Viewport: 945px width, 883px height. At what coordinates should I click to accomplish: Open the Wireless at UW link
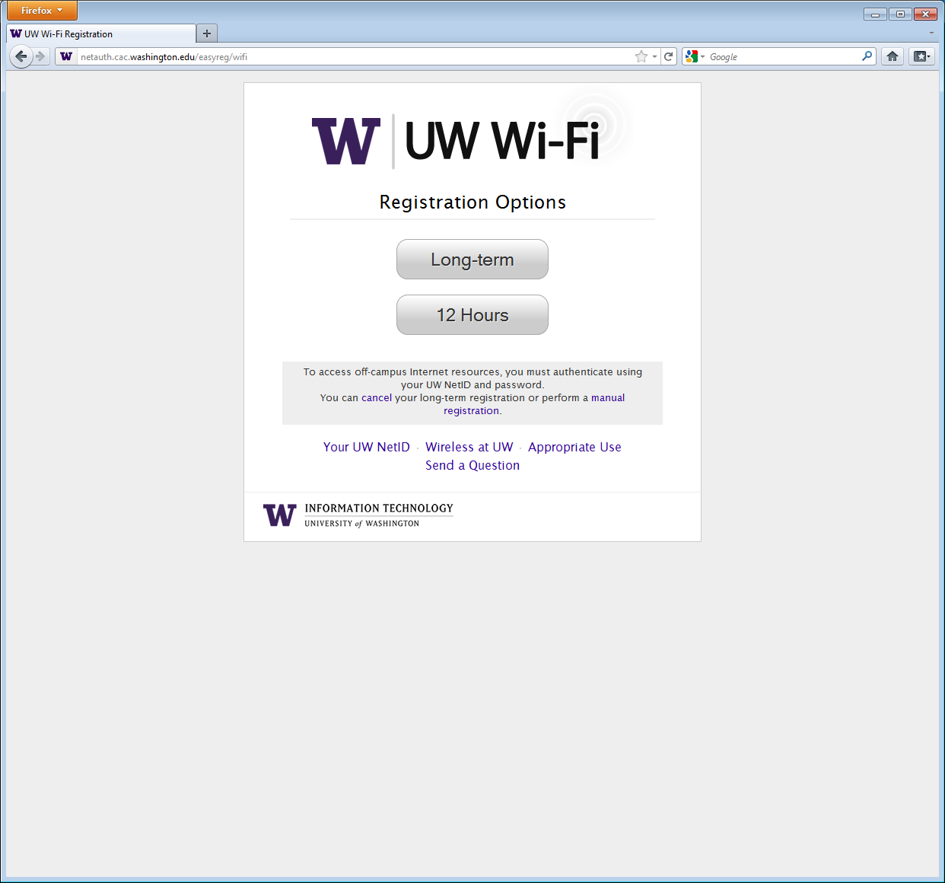[469, 447]
